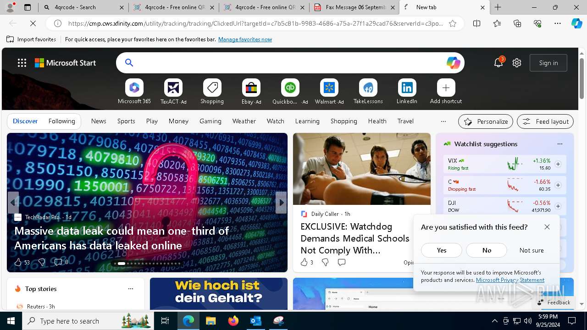Open the notifications bell

tap(498, 63)
